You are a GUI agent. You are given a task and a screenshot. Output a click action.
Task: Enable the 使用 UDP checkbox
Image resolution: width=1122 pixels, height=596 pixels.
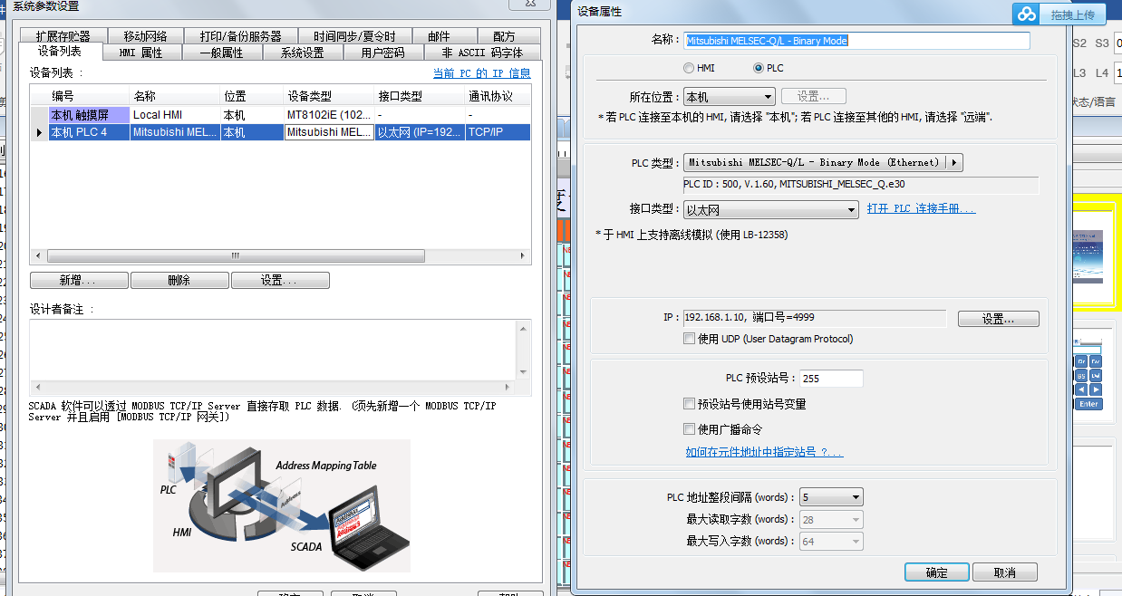690,339
